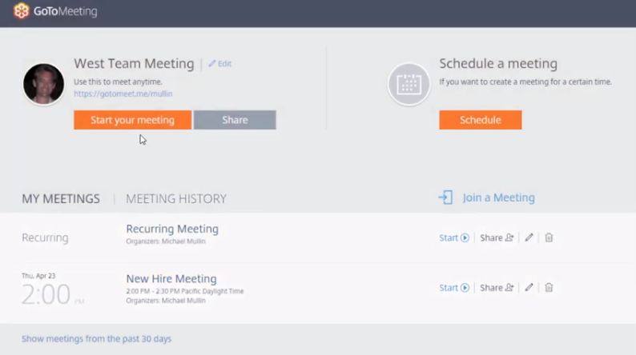
Task: Click the GoToMeeting logo icon
Action: coord(21,11)
